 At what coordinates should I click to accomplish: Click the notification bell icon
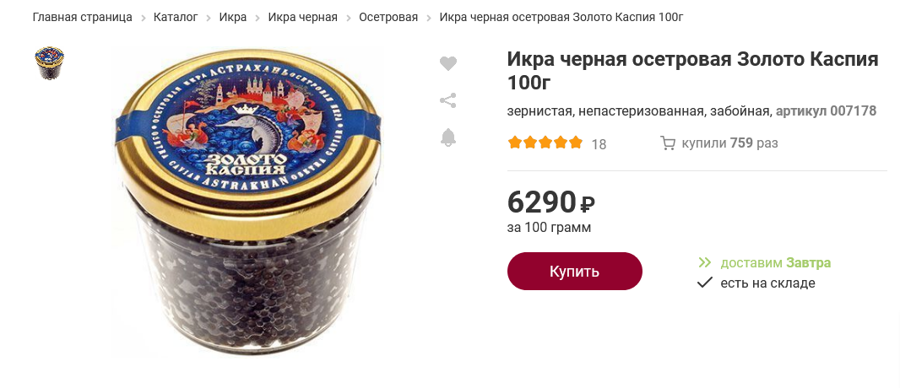(448, 137)
